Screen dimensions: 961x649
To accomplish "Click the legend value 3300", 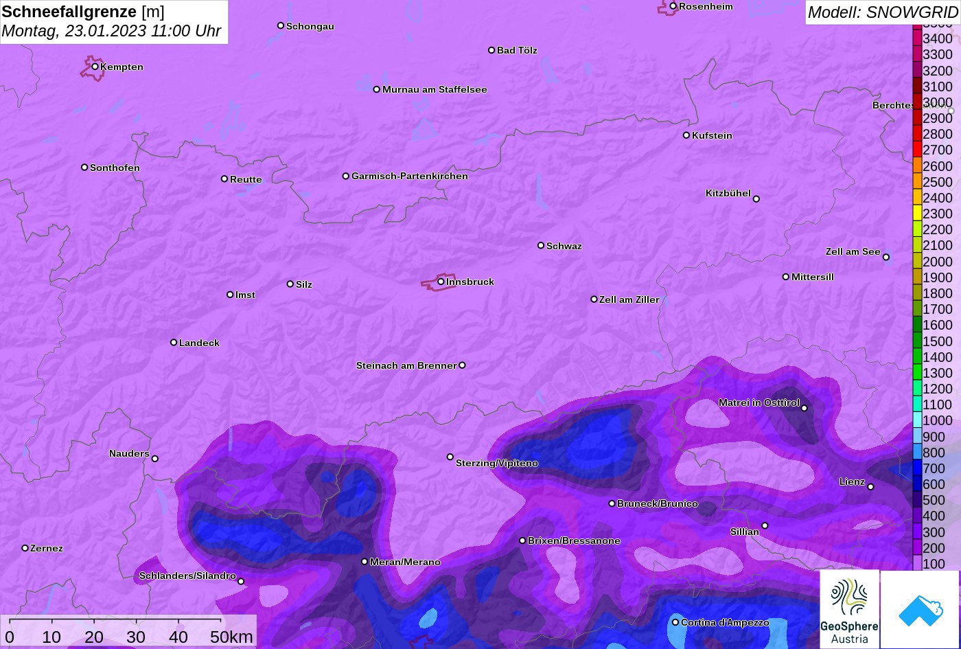I will point(938,54).
